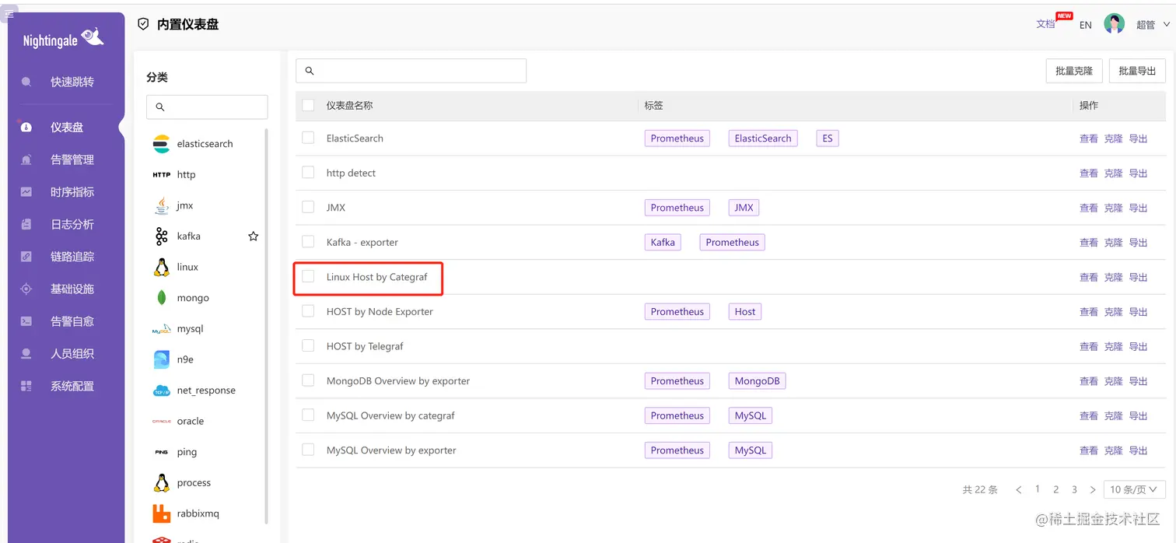Click the alert self-healing sidebar icon
1176x543 pixels.
coord(26,321)
